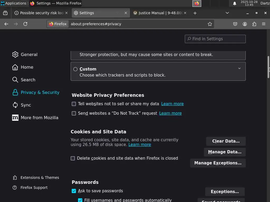Open Firefox View icon in the tab bar
270x202 pixels.
(5, 13)
